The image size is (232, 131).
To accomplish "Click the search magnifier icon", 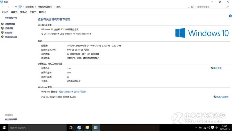I will coord(227,7).
